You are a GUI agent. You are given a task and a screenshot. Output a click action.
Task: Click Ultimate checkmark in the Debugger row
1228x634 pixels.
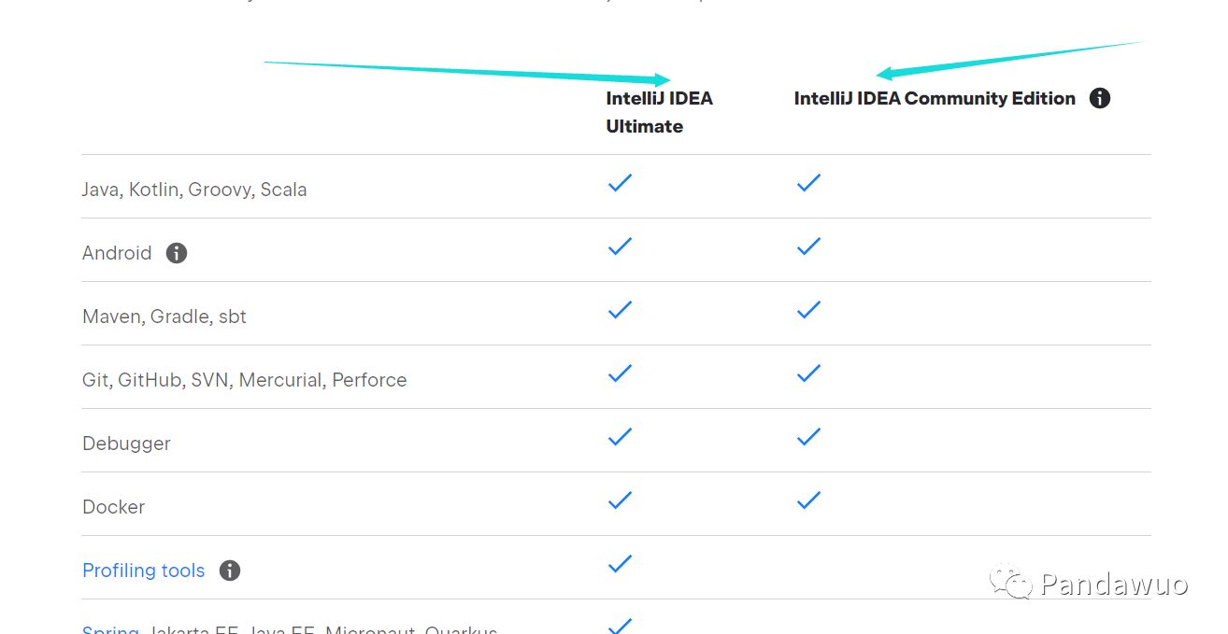pyautogui.click(x=620, y=437)
